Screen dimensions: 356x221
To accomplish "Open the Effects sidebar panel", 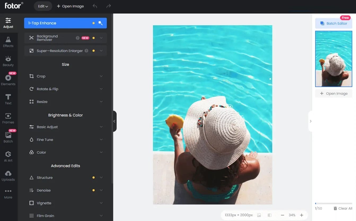I will coord(8,42).
